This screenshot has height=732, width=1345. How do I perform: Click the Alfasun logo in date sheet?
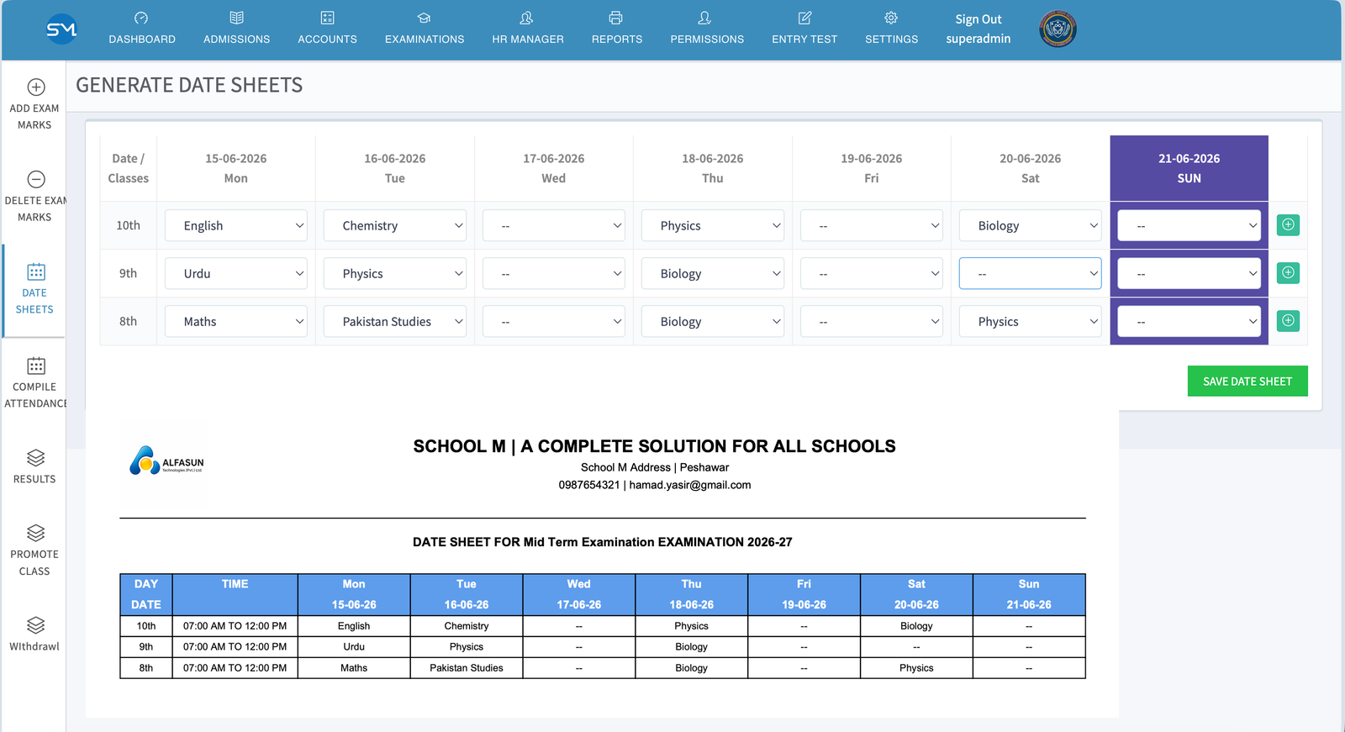click(166, 461)
